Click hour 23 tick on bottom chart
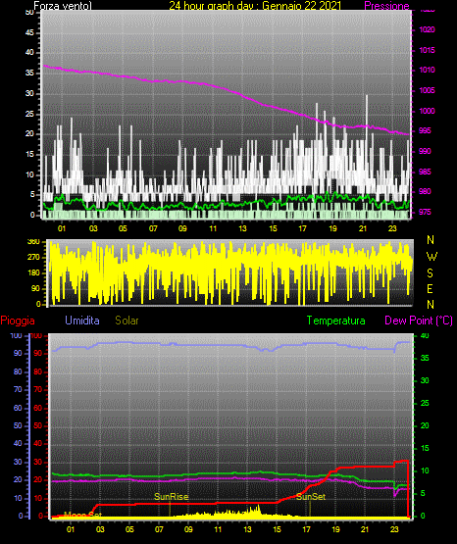Viewport: 457px width, 544px height. 394,529
